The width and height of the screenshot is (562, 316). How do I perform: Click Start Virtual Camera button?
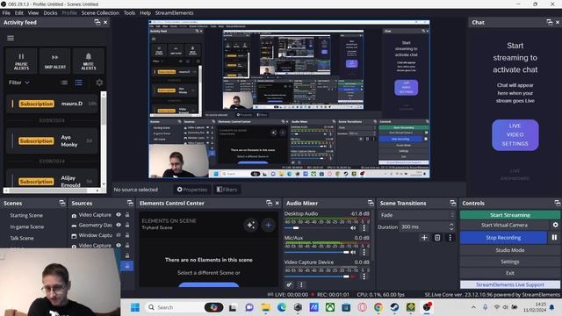coord(504,225)
